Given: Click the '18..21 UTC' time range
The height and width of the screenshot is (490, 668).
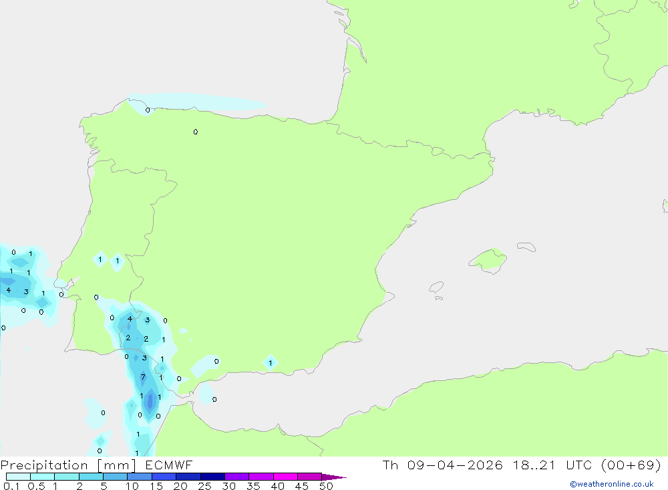Looking at the screenshot, I should 552,465.
